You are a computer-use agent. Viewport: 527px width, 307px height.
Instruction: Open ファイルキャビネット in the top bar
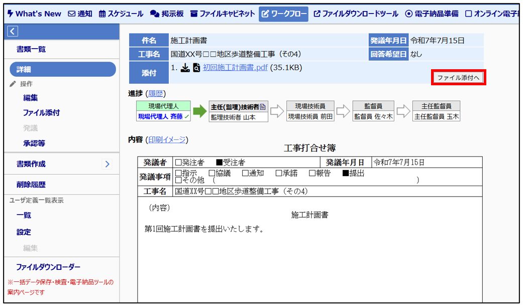(223, 14)
